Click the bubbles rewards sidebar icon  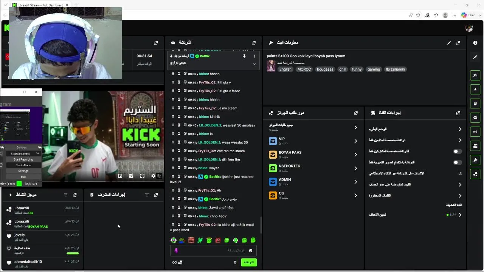click(x=475, y=174)
